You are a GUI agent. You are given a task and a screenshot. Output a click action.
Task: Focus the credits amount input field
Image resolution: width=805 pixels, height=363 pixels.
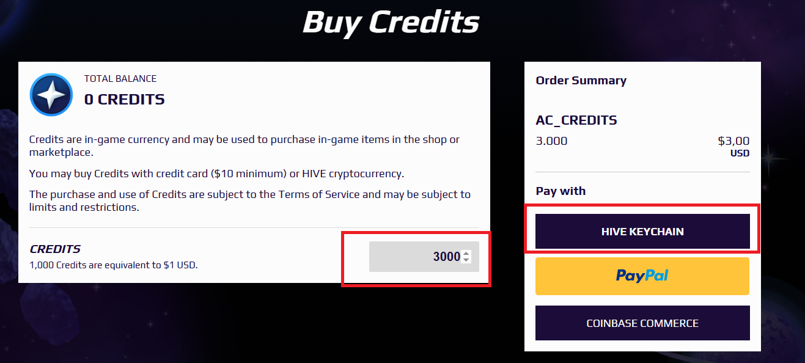(x=424, y=257)
